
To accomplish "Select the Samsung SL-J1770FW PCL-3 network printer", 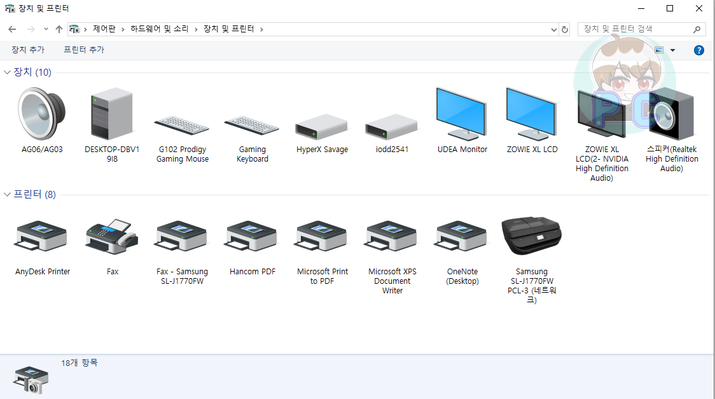I will [532, 235].
